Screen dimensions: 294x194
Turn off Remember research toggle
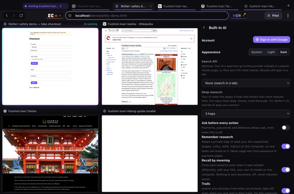[286, 146]
